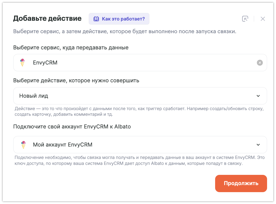Click the "Подключите свой аккаунт EnvyCRM к Albato" label
Image resolution: width=276 pixels, height=204 pixels.
[72, 127]
